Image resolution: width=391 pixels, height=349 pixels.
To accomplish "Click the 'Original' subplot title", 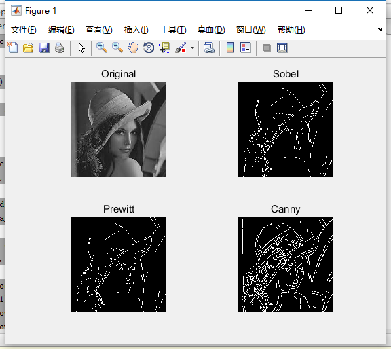I will coord(118,74).
